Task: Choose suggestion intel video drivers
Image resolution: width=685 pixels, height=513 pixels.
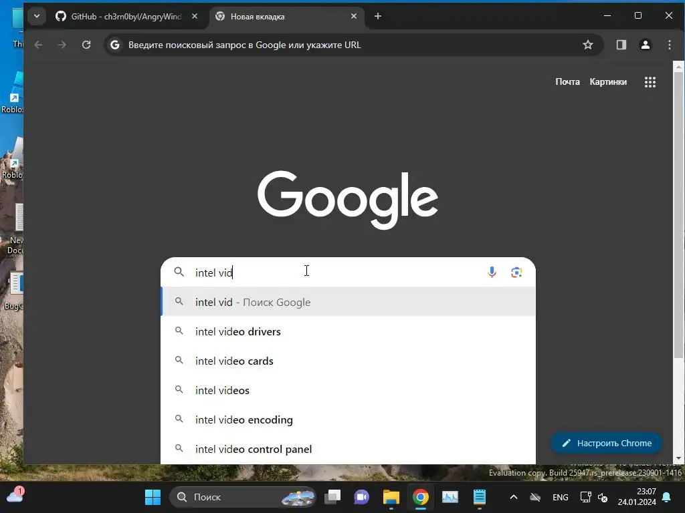Action: (x=348, y=331)
